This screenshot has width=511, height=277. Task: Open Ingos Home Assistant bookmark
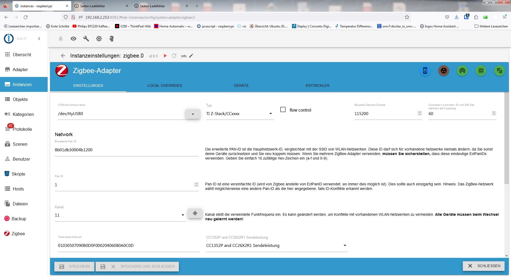[x=439, y=26]
